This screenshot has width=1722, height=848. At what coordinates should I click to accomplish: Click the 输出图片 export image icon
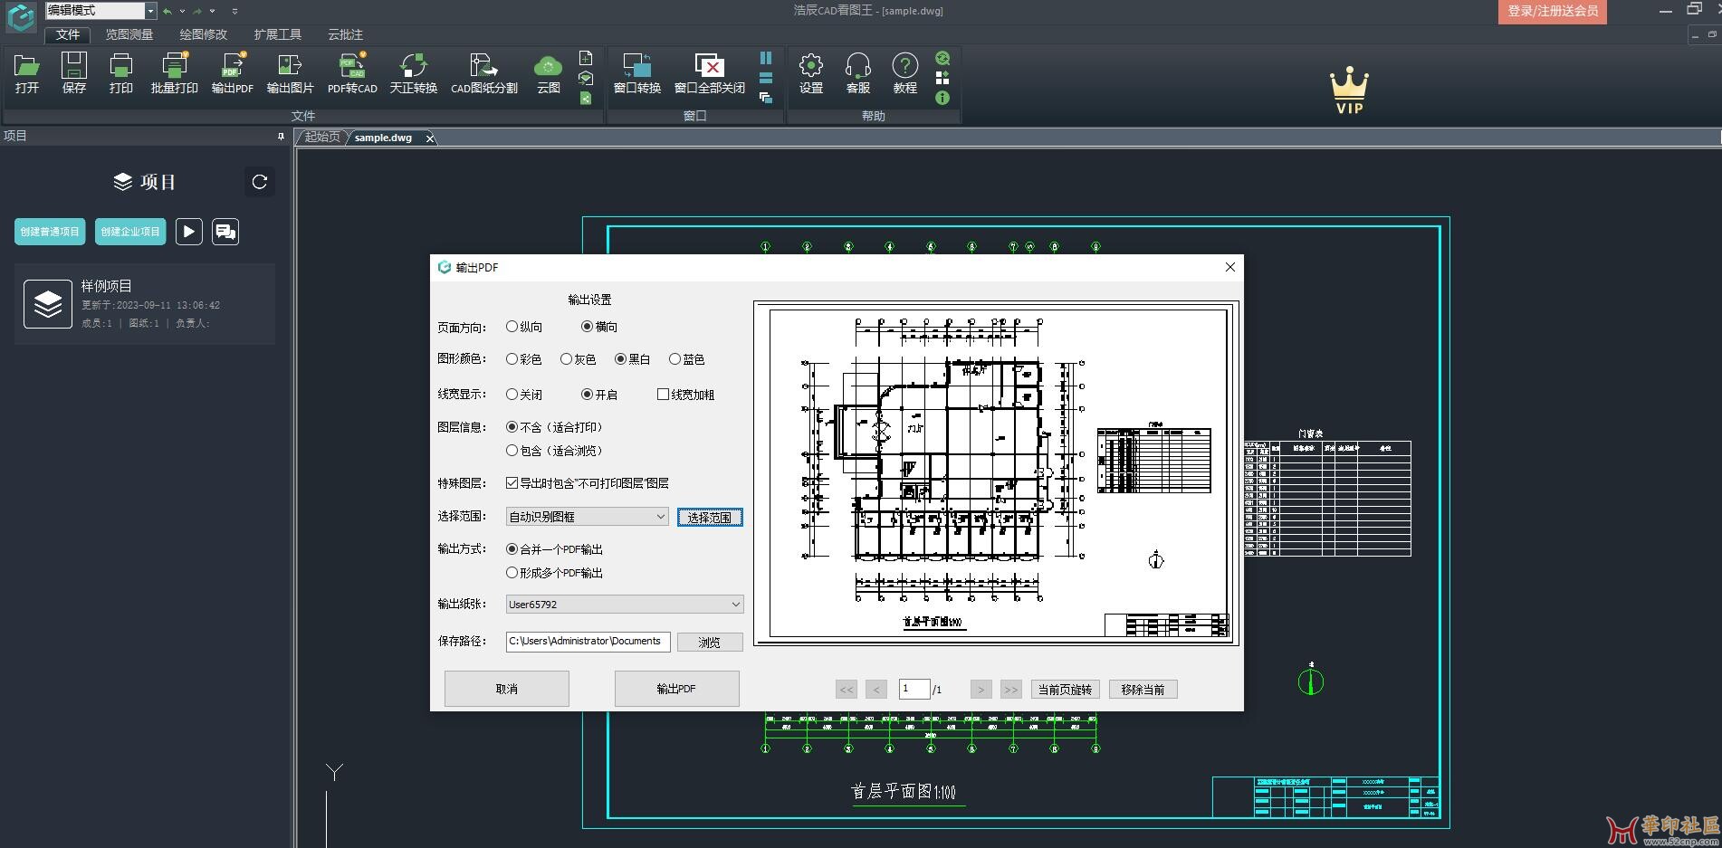coord(288,74)
